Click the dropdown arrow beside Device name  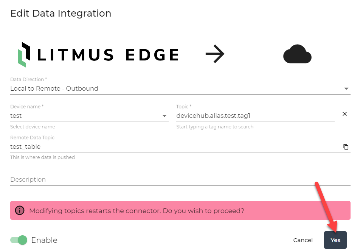point(164,116)
